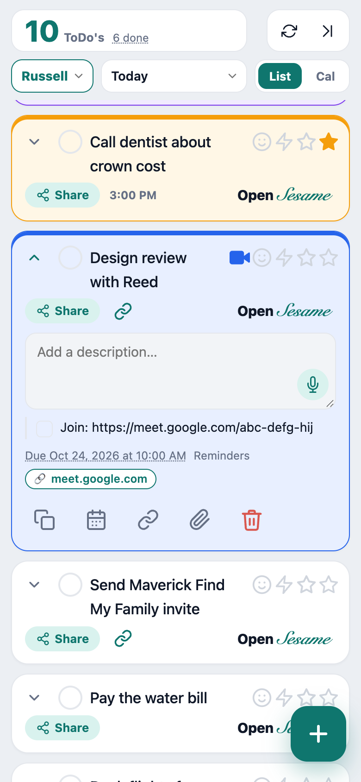Click the lightning bolt on Call dentist

(284, 142)
